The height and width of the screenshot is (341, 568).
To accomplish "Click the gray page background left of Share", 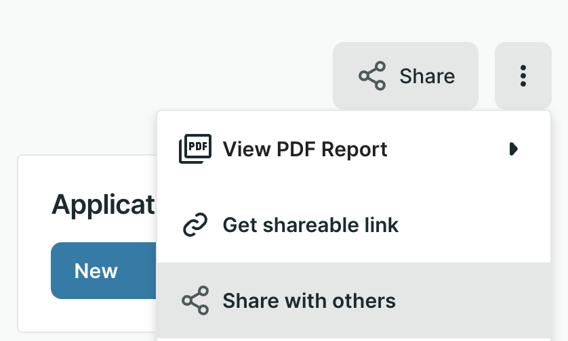I will pos(203,68).
